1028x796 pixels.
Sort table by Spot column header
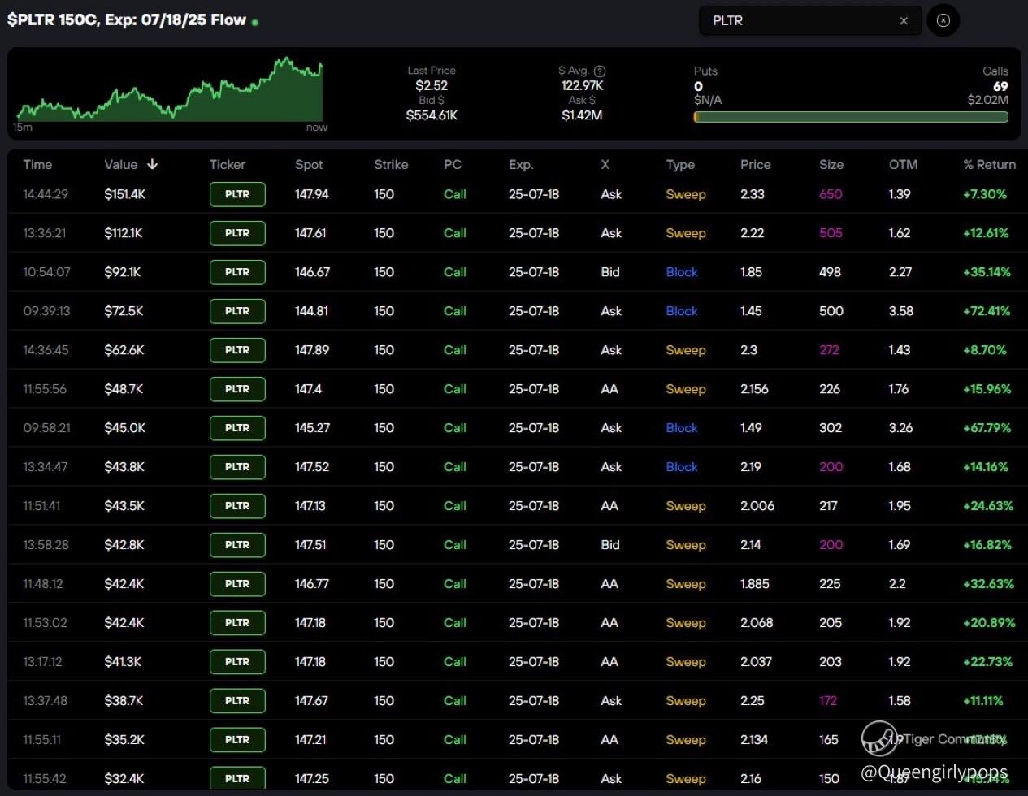pyautogui.click(x=309, y=164)
